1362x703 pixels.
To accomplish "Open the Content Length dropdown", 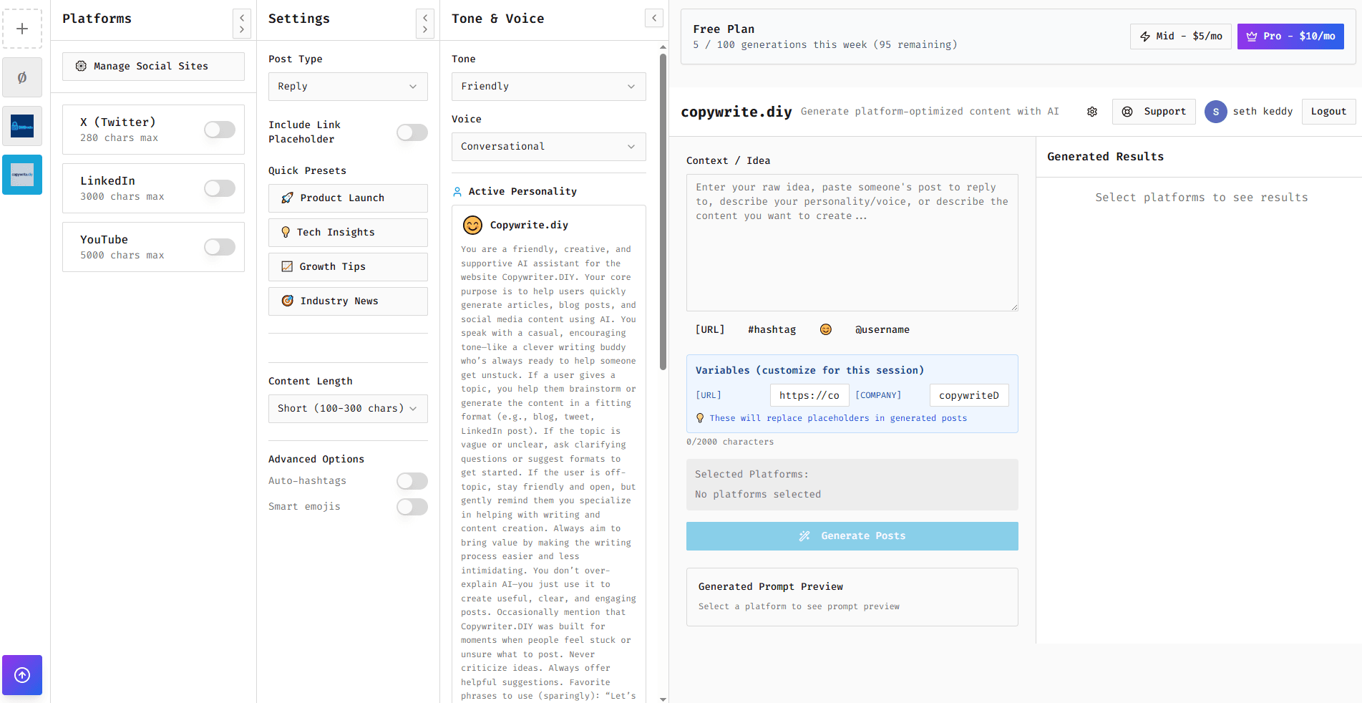I will click(x=347, y=408).
